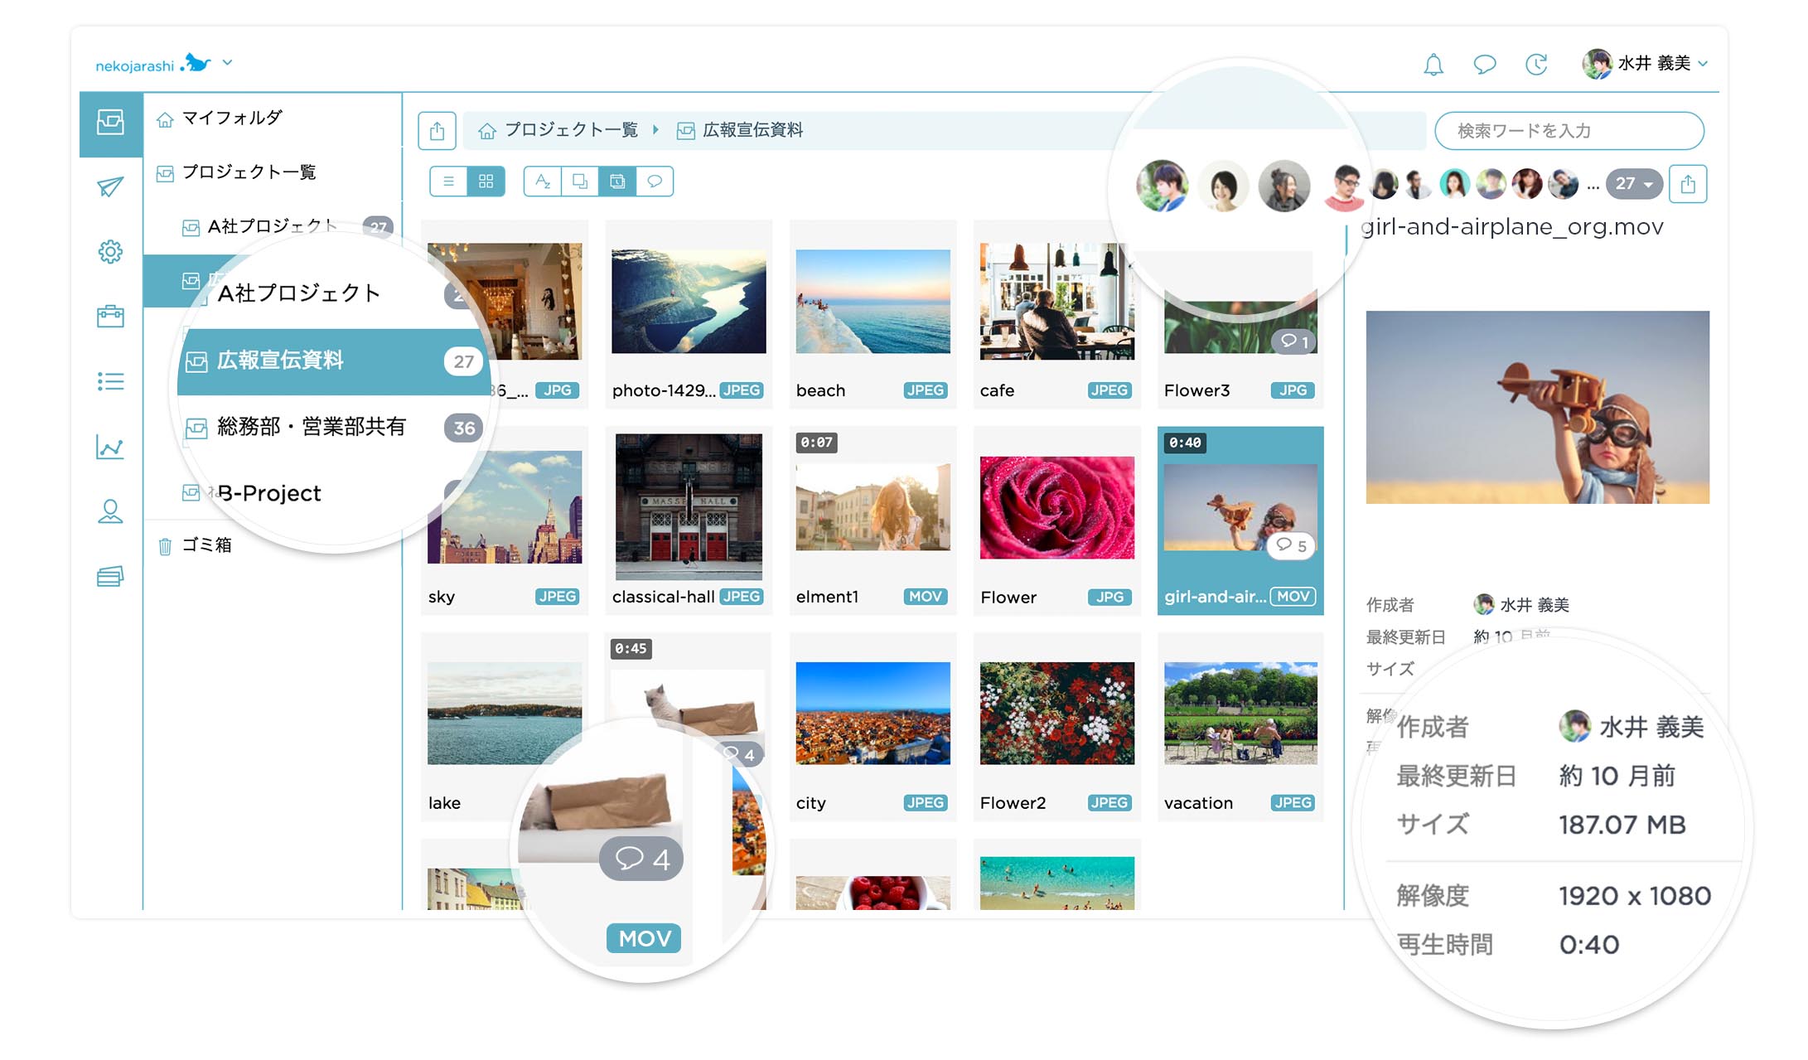
Task: Open マイフォルダ in the folder tree
Action: click(x=220, y=119)
